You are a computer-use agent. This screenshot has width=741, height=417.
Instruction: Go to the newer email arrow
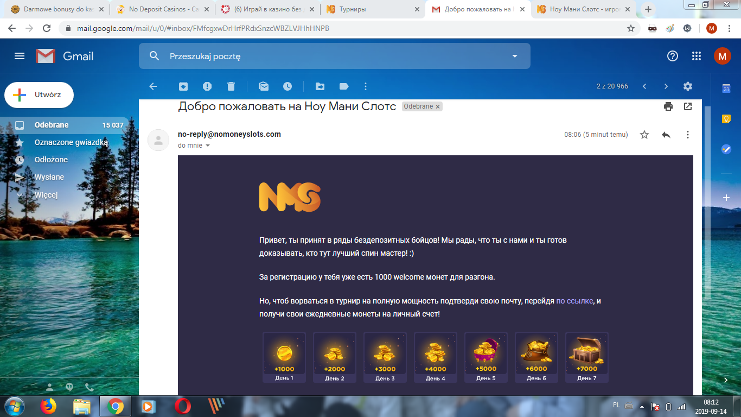(644, 86)
